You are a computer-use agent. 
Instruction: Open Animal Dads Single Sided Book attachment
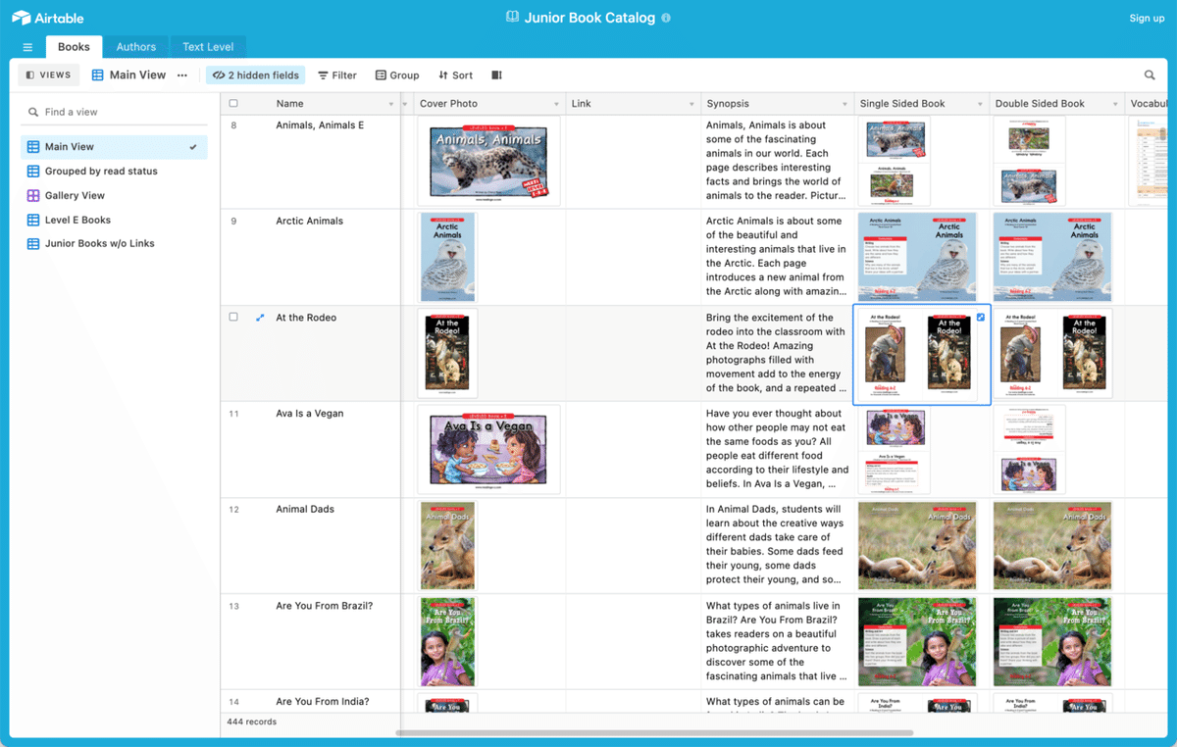click(917, 545)
